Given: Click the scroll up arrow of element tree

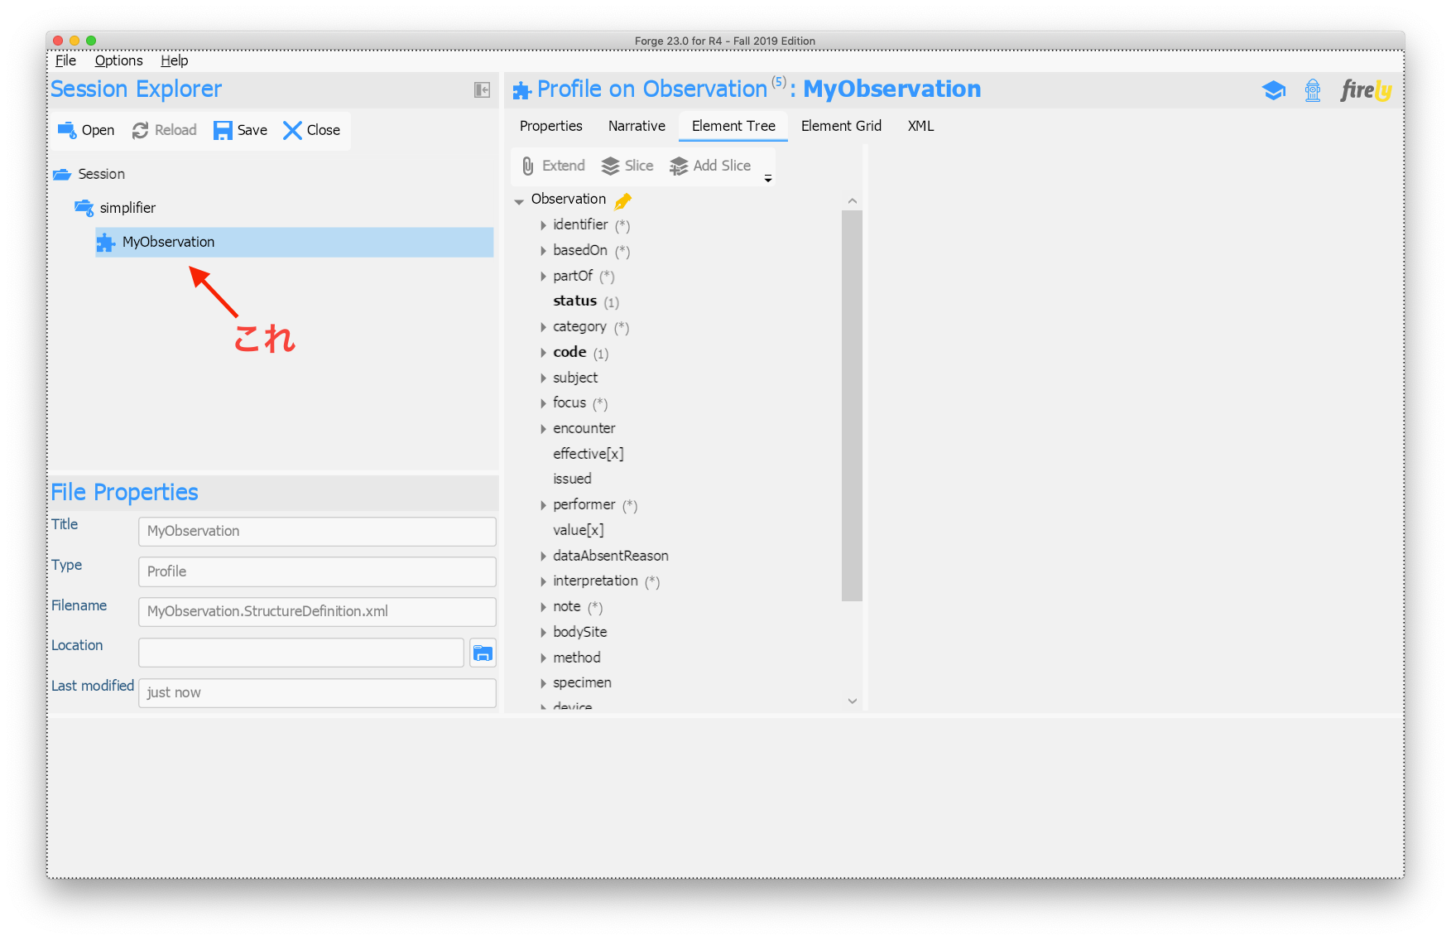Looking at the screenshot, I should (852, 201).
